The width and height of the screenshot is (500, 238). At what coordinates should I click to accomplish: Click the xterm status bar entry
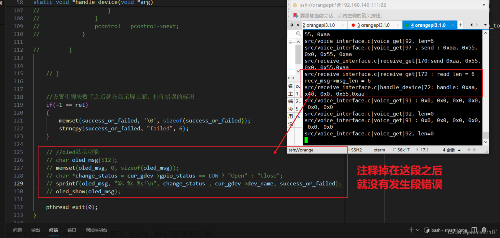click(379, 150)
